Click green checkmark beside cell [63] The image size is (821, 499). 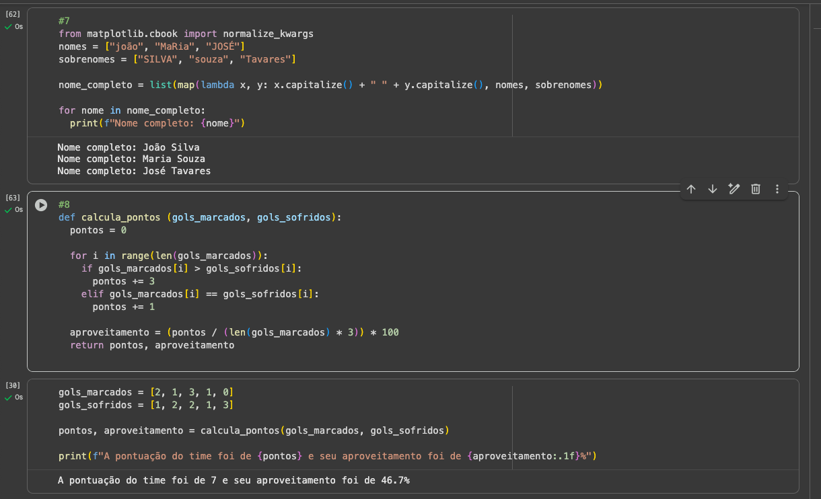coord(8,210)
